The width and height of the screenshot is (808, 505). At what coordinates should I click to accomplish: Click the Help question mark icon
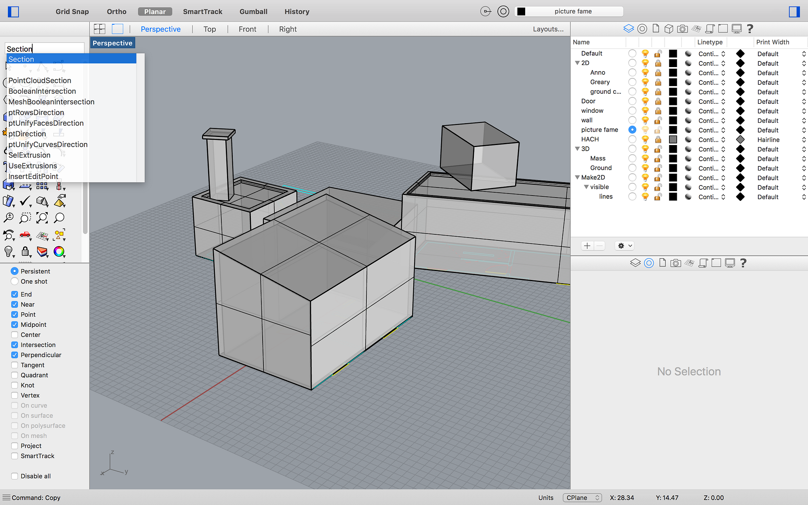pos(750,28)
